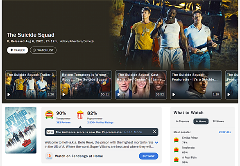Click Buy Now button
The height and width of the screenshot is (166, 240).
(x=149, y=156)
